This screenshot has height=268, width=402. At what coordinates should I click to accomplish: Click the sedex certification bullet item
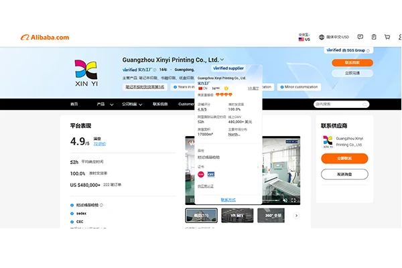78,213
